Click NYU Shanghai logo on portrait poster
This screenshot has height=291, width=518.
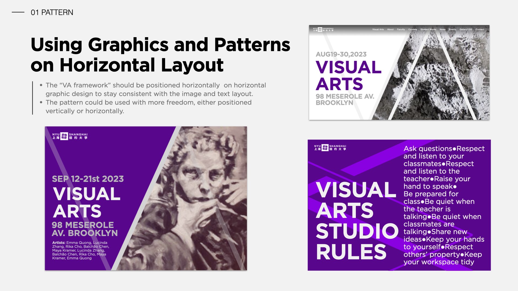(70, 136)
